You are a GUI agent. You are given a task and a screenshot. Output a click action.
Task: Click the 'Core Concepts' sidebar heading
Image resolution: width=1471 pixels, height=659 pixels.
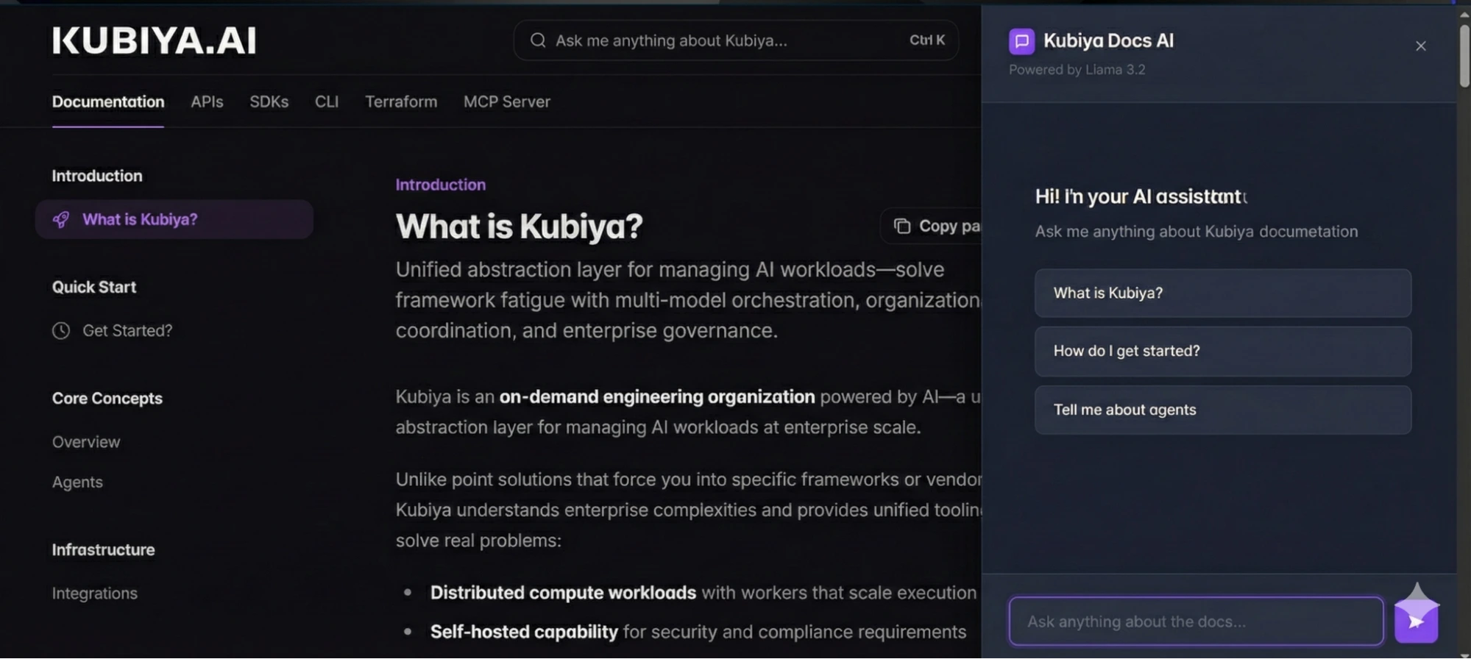point(107,398)
